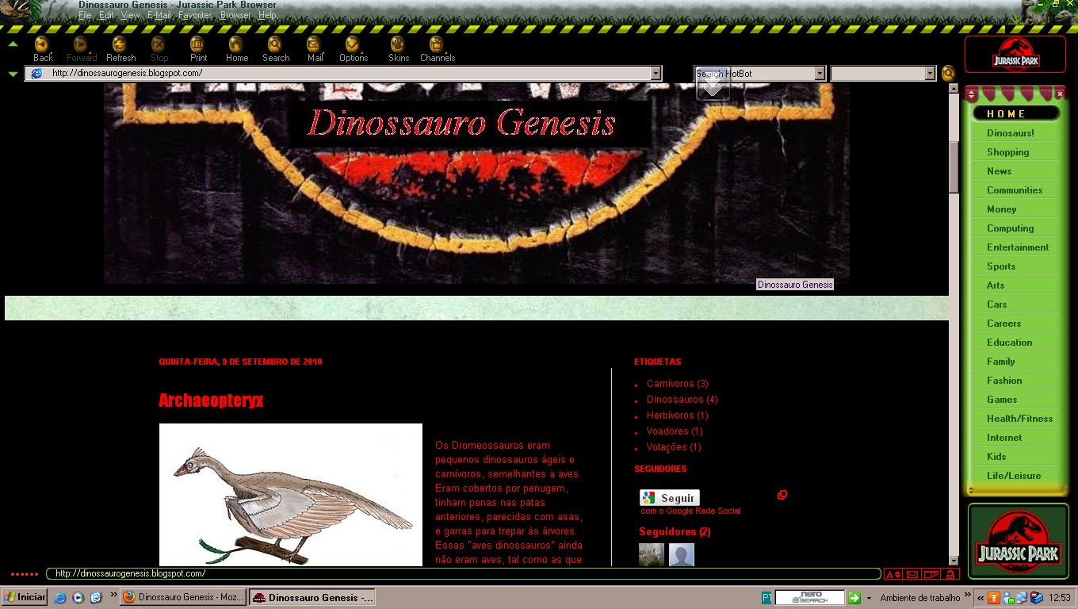Viewport: 1078px width, 609px height.
Task: Open the Entertainment channel
Action: point(1017,247)
